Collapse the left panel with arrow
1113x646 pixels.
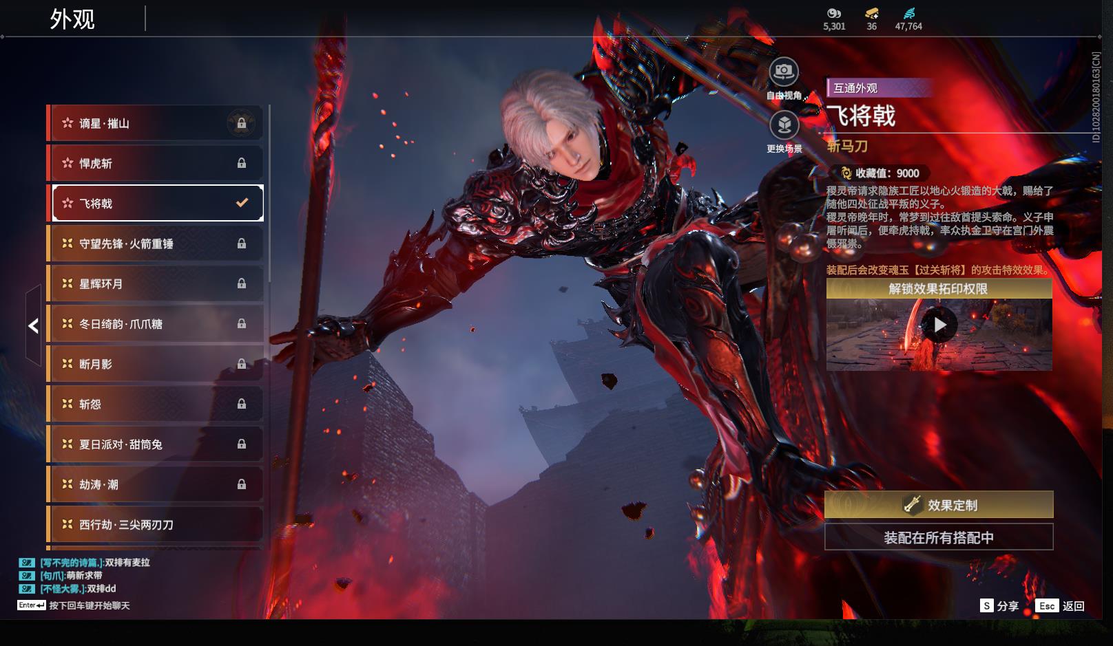[x=33, y=325]
